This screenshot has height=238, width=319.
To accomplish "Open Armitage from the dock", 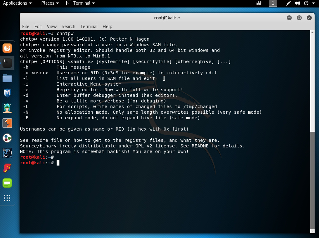I will point(7,108).
